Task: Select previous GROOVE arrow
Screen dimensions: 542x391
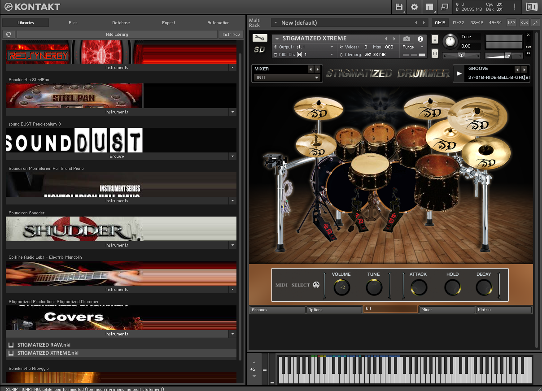Action: (x=517, y=70)
